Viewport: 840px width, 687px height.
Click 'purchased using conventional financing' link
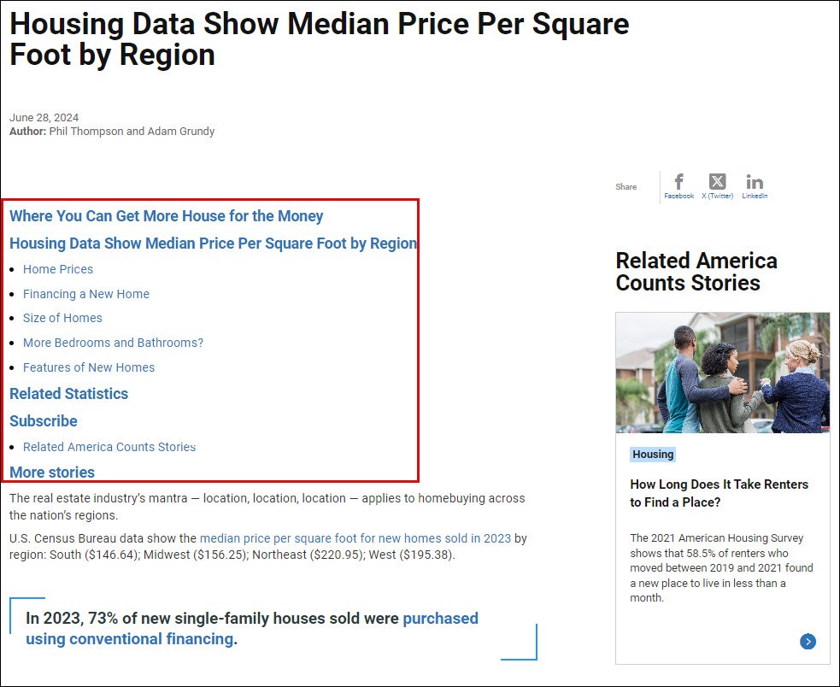coord(252,629)
